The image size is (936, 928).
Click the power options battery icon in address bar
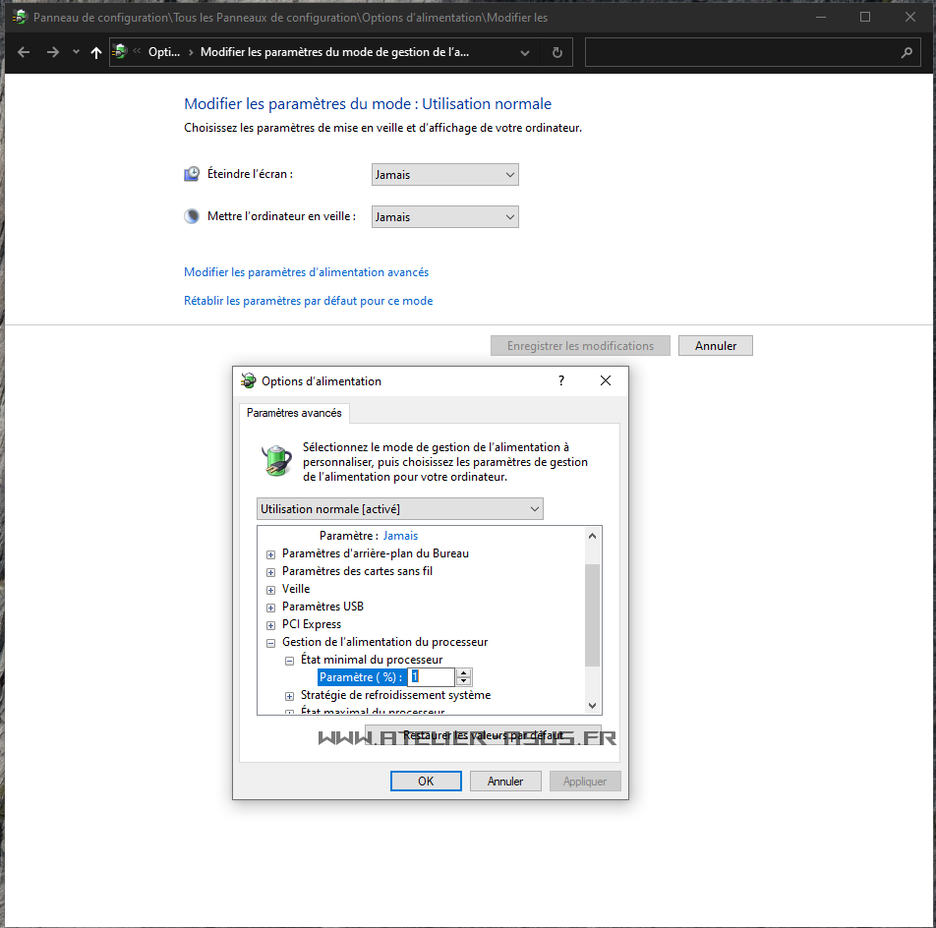click(x=120, y=52)
